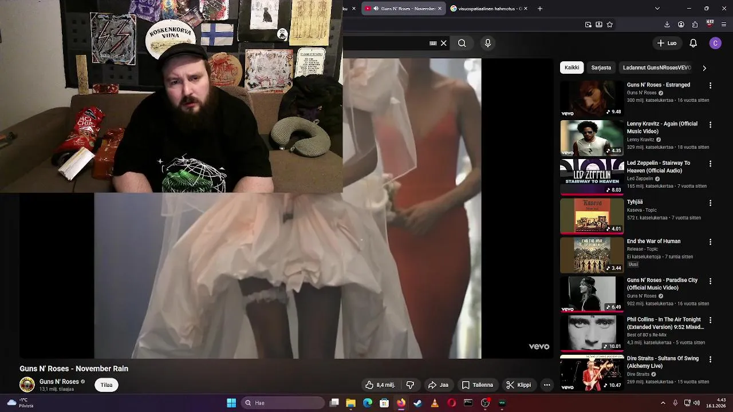Image resolution: width=733 pixels, height=412 pixels.
Task: Open Lenny Kravitz Again video thumbnail
Action: 592,138
